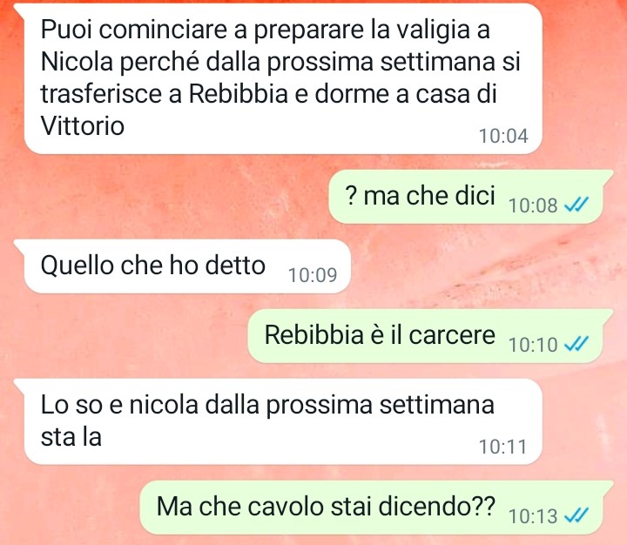The width and height of the screenshot is (627, 545).
Task: Click the 10:13 timestamp
Action: (x=533, y=515)
